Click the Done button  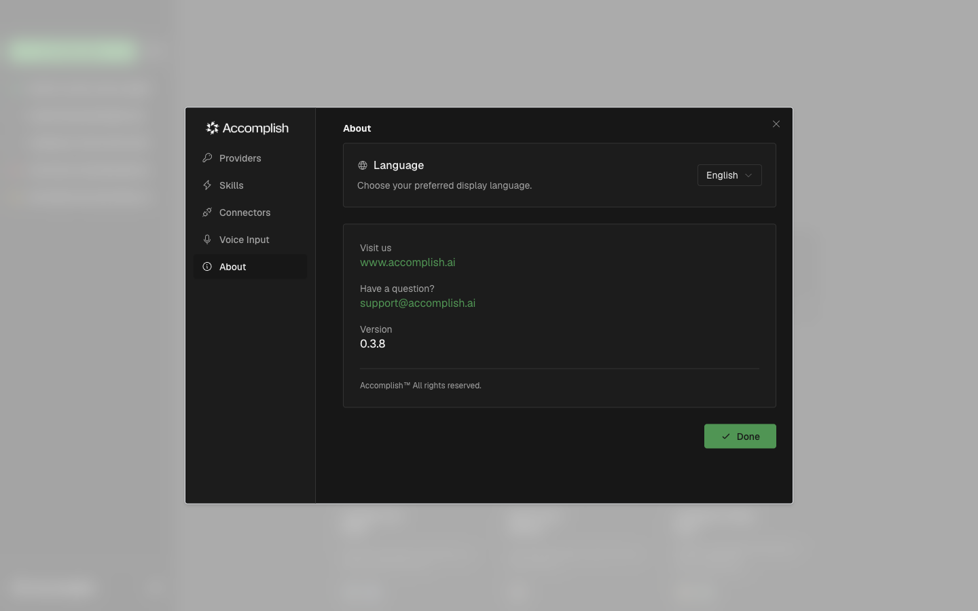740,437
